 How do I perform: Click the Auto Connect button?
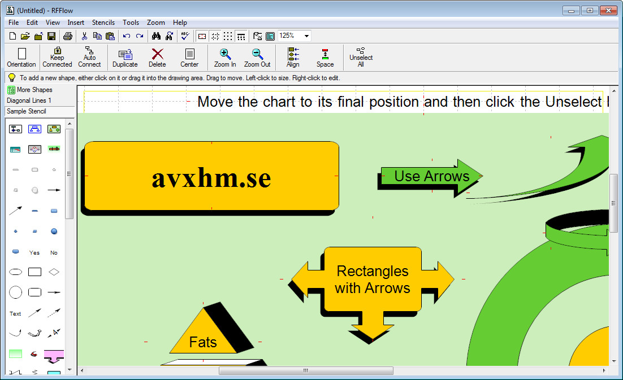click(89, 58)
